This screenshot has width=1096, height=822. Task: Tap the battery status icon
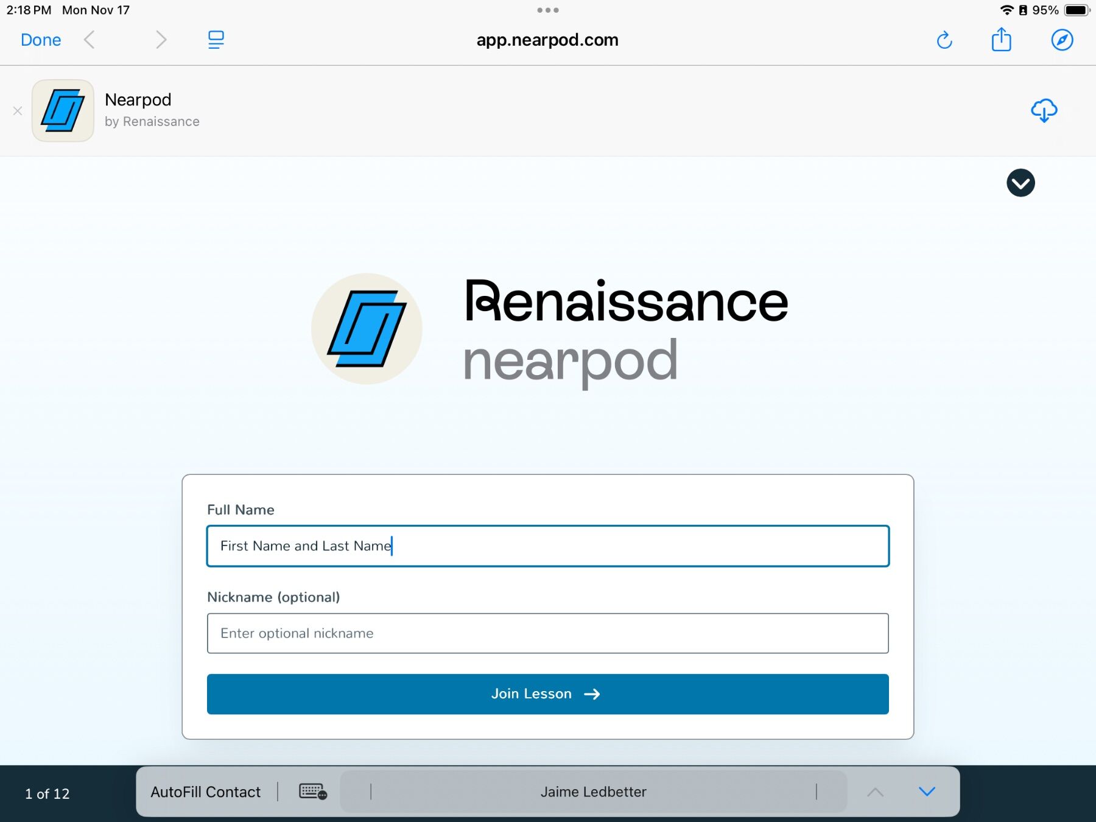coord(1077,10)
